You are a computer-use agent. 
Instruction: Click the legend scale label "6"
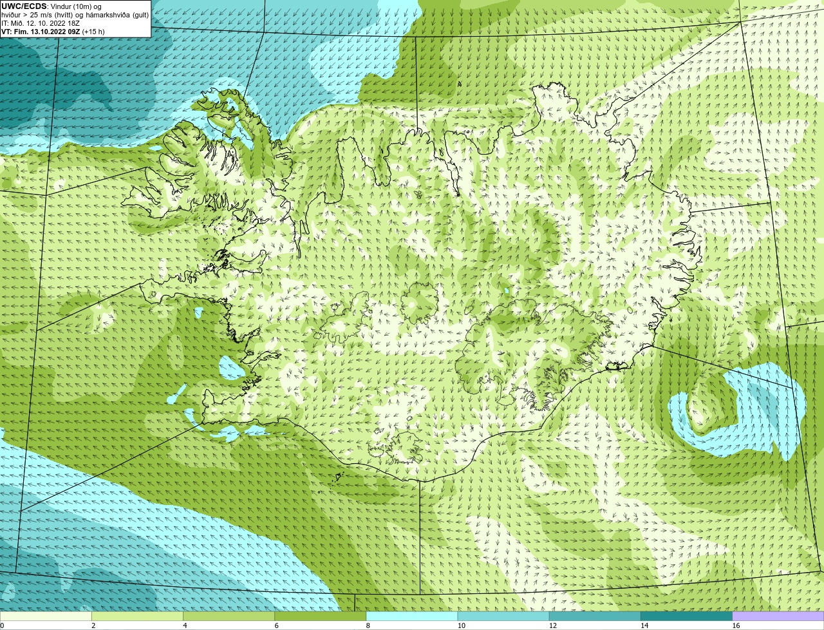pos(277,625)
